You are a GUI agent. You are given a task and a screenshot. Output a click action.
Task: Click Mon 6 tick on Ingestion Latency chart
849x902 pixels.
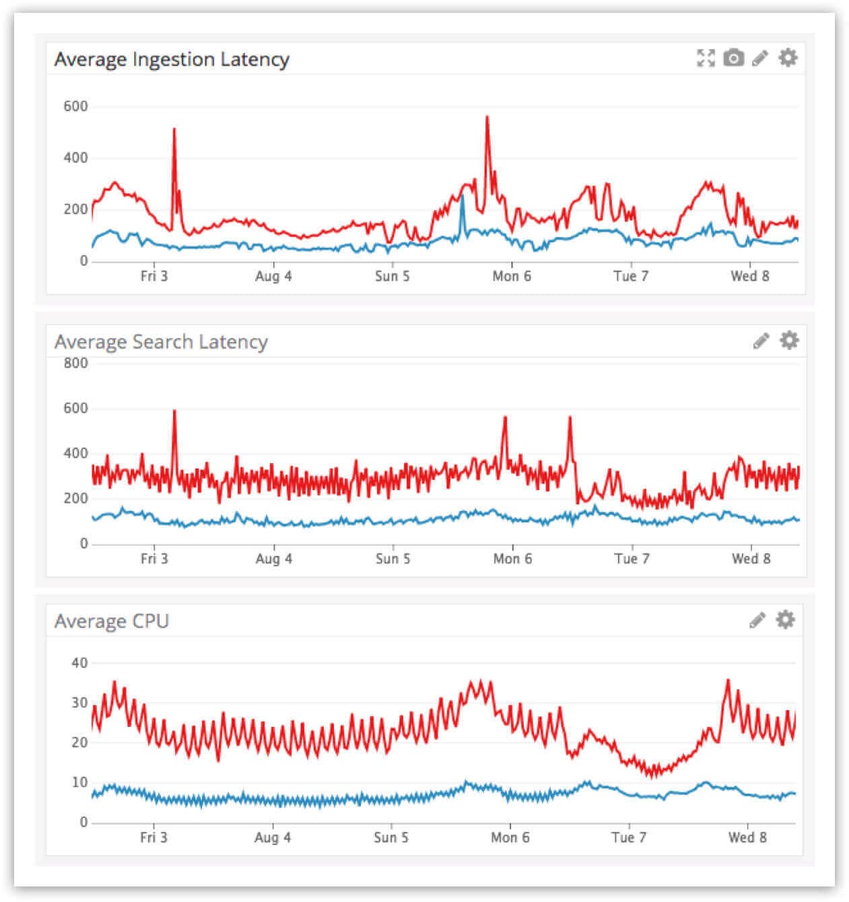512,276
